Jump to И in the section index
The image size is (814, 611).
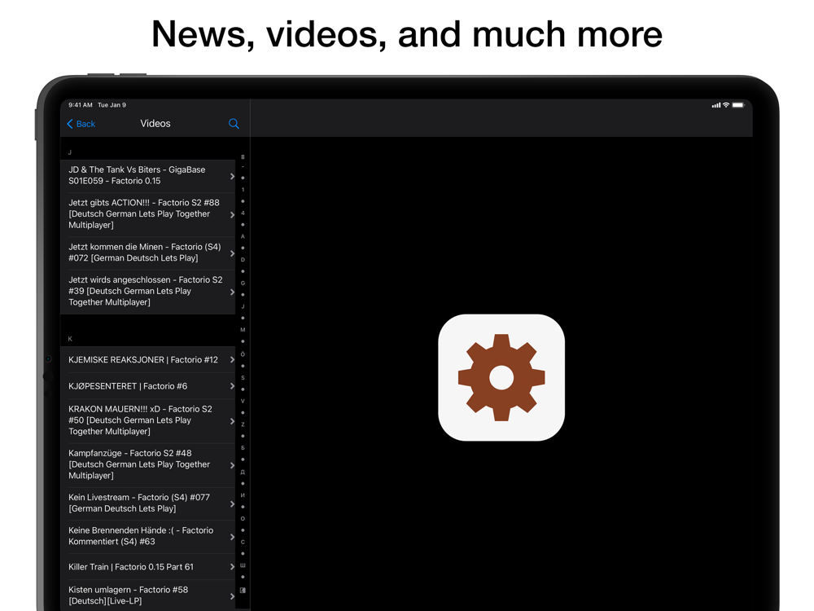[243, 495]
